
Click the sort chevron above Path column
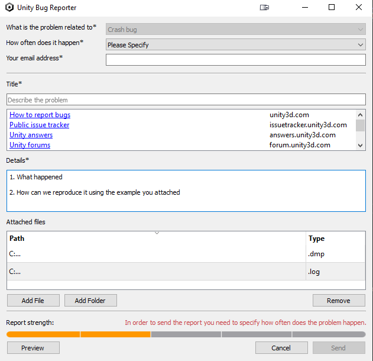pos(157,233)
